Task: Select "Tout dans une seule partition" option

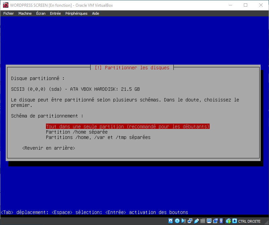Action: click(127, 127)
